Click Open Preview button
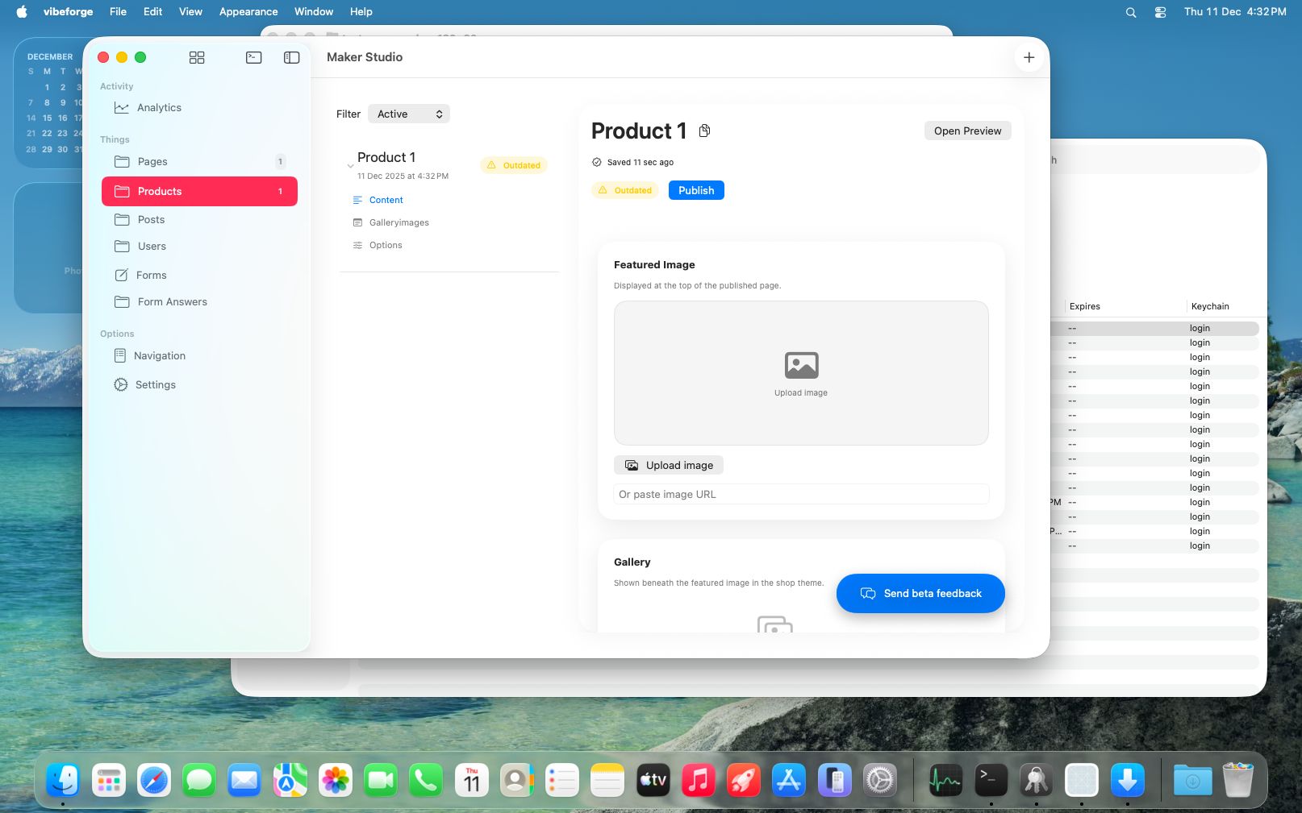This screenshot has width=1302, height=813. pyautogui.click(x=967, y=131)
